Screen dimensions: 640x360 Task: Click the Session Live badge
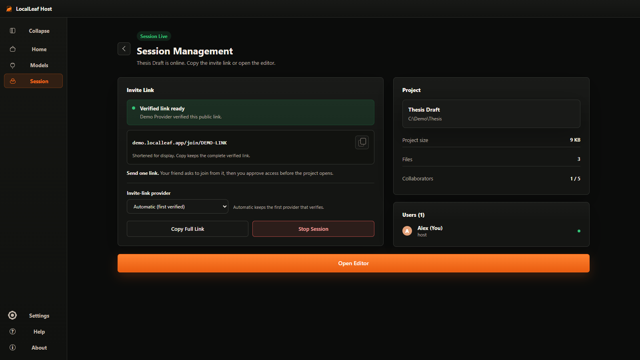pos(154,36)
